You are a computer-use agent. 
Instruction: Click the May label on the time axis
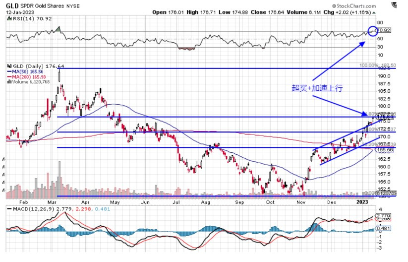[115, 202]
